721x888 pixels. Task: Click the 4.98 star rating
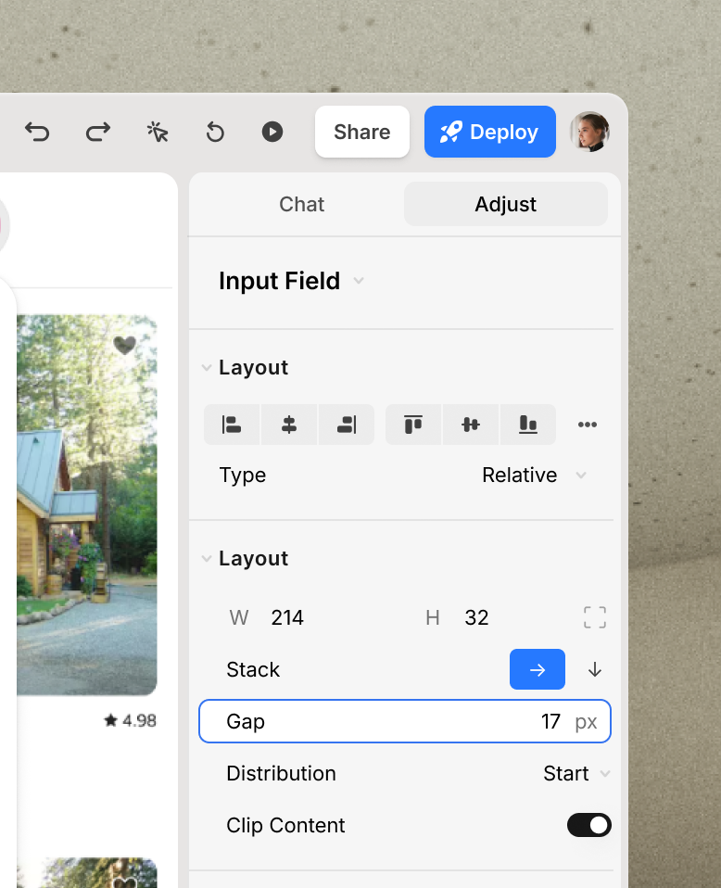click(x=131, y=721)
